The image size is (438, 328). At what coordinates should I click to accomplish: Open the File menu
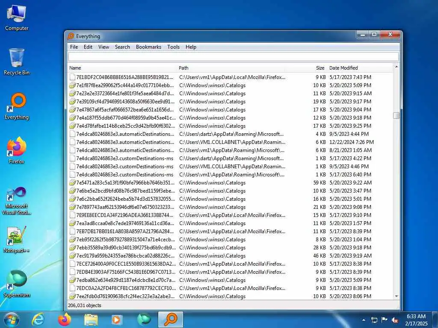point(74,47)
